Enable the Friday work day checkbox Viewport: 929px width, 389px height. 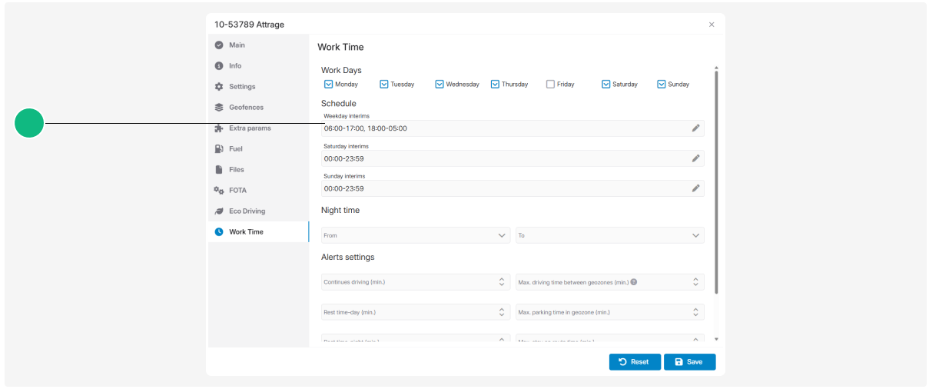coord(550,85)
